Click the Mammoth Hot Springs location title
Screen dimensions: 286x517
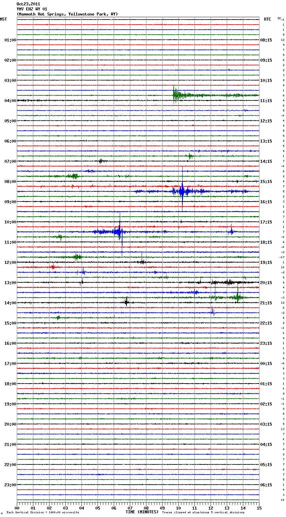[x=67, y=14]
